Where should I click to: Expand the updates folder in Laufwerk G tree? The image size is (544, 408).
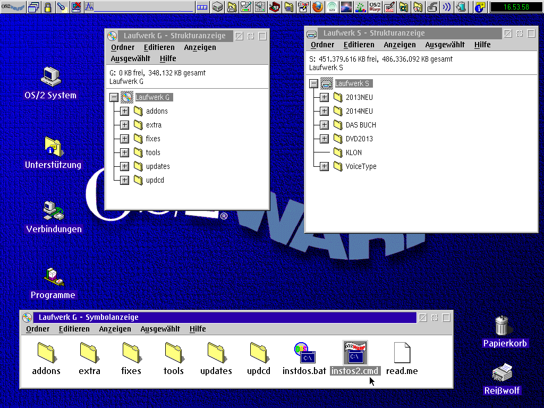[124, 166]
